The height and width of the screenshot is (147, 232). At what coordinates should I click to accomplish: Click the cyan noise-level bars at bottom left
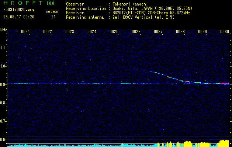tap(65, 145)
